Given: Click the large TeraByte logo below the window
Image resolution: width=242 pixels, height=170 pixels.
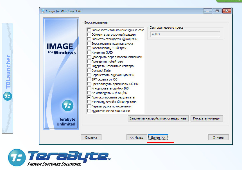Looking at the screenshot, I should 59,158.
